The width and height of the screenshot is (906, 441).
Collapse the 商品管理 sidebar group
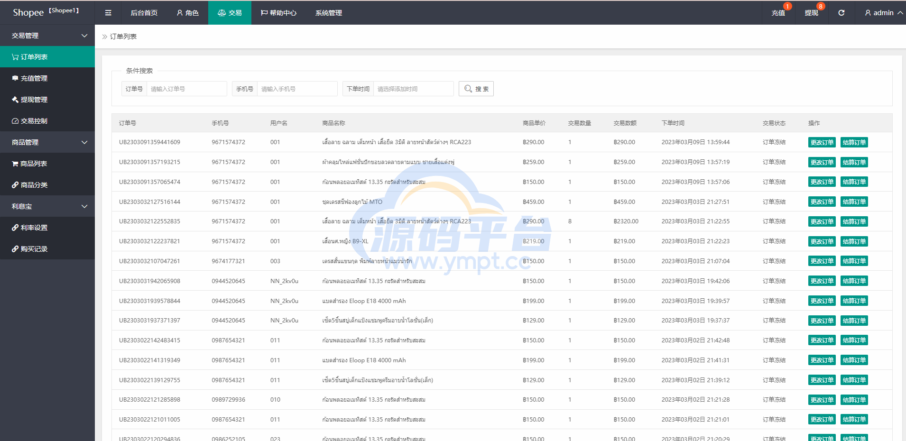point(47,142)
